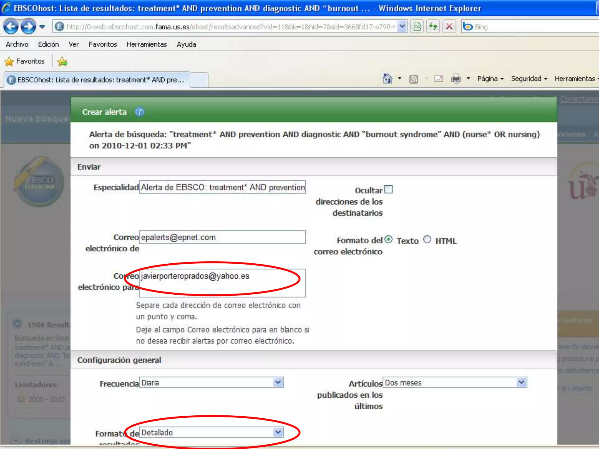Image resolution: width=599 pixels, height=449 pixels.
Task: Click the Home page icon
Action: tap(387, 78)
